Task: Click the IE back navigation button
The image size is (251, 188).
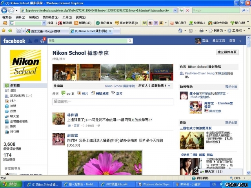Action: coord(4,11)
